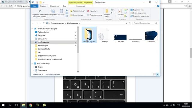Click the new folder icon in the title bar quick toolbar
Screen dimensions: 192x108
pos(40,2)
